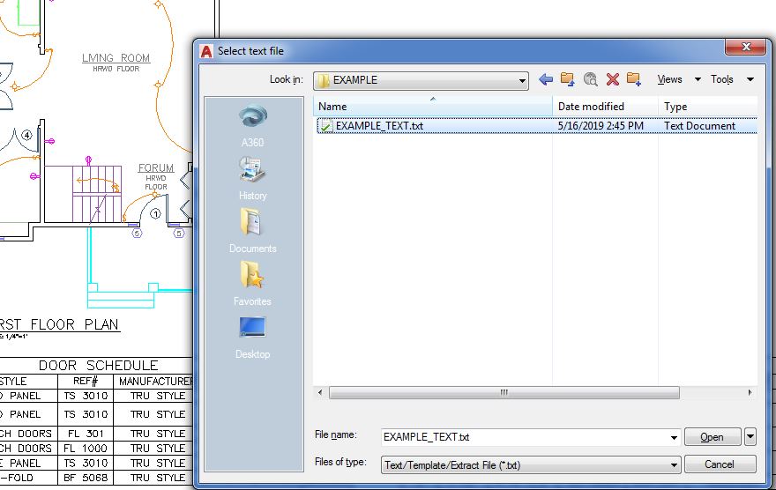Select DOOR SCHEDULE heading in drawing
Screen dimensions: 776x490
[x=99, y=366]
